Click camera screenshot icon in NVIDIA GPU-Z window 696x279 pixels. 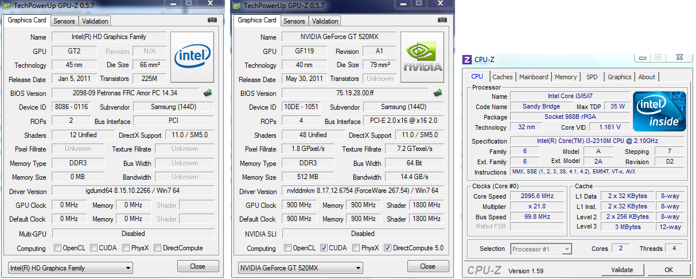pos(442,20)
